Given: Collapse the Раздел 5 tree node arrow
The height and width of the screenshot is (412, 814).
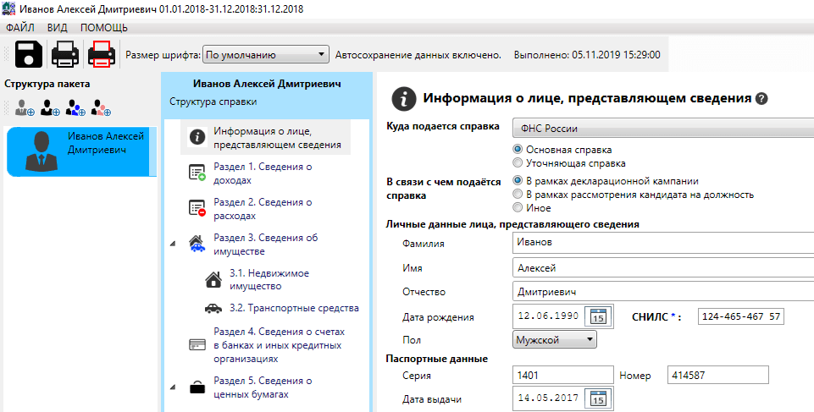Looking at the screenshot, I should (x=174, y=387).
